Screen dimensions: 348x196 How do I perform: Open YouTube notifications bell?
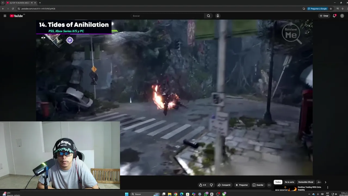coord(334,16)
